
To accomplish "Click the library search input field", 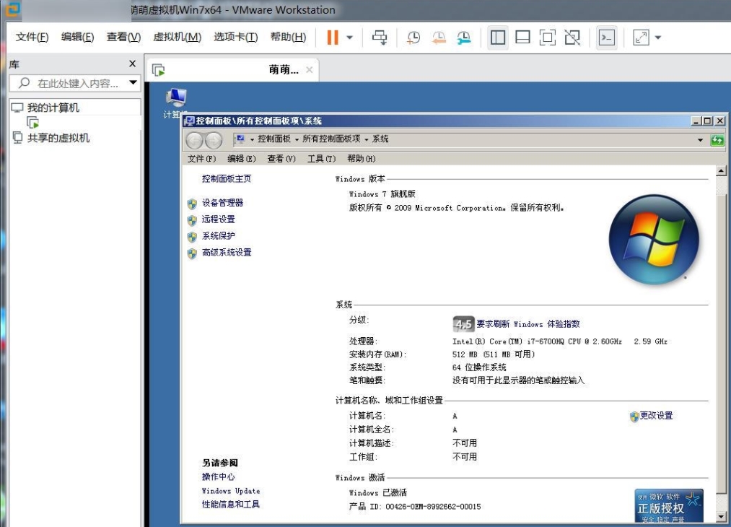I will point(69,83).
